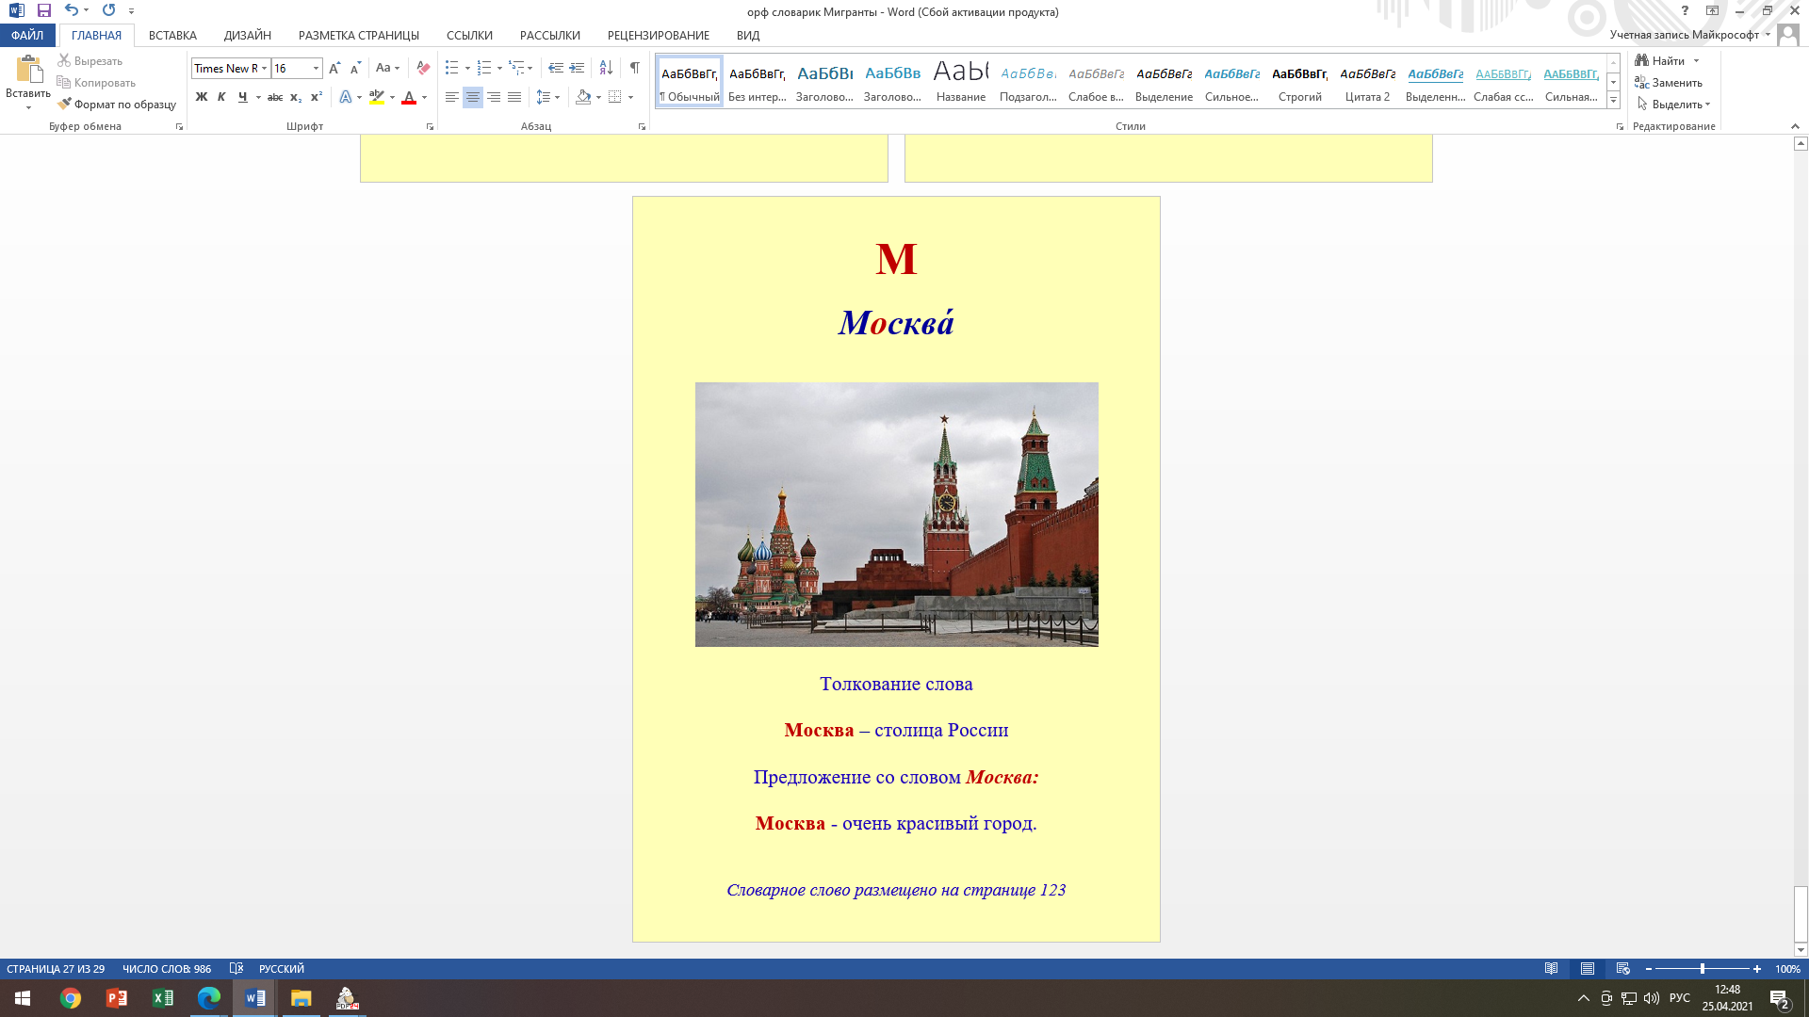
Task: Switch to Read Mode view icon
Action: tap(1551, 968)
